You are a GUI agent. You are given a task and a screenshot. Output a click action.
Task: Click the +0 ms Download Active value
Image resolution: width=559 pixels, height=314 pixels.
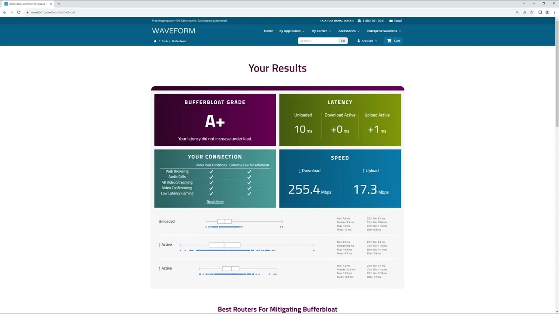point(340,129)
